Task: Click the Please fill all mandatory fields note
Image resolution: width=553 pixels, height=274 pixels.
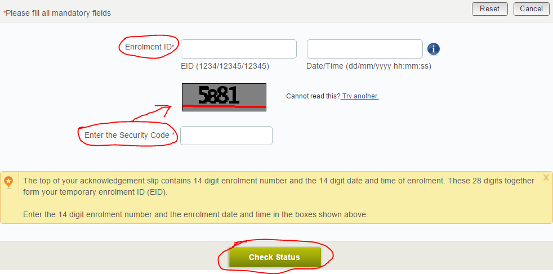Action: (x=57, y=14)
